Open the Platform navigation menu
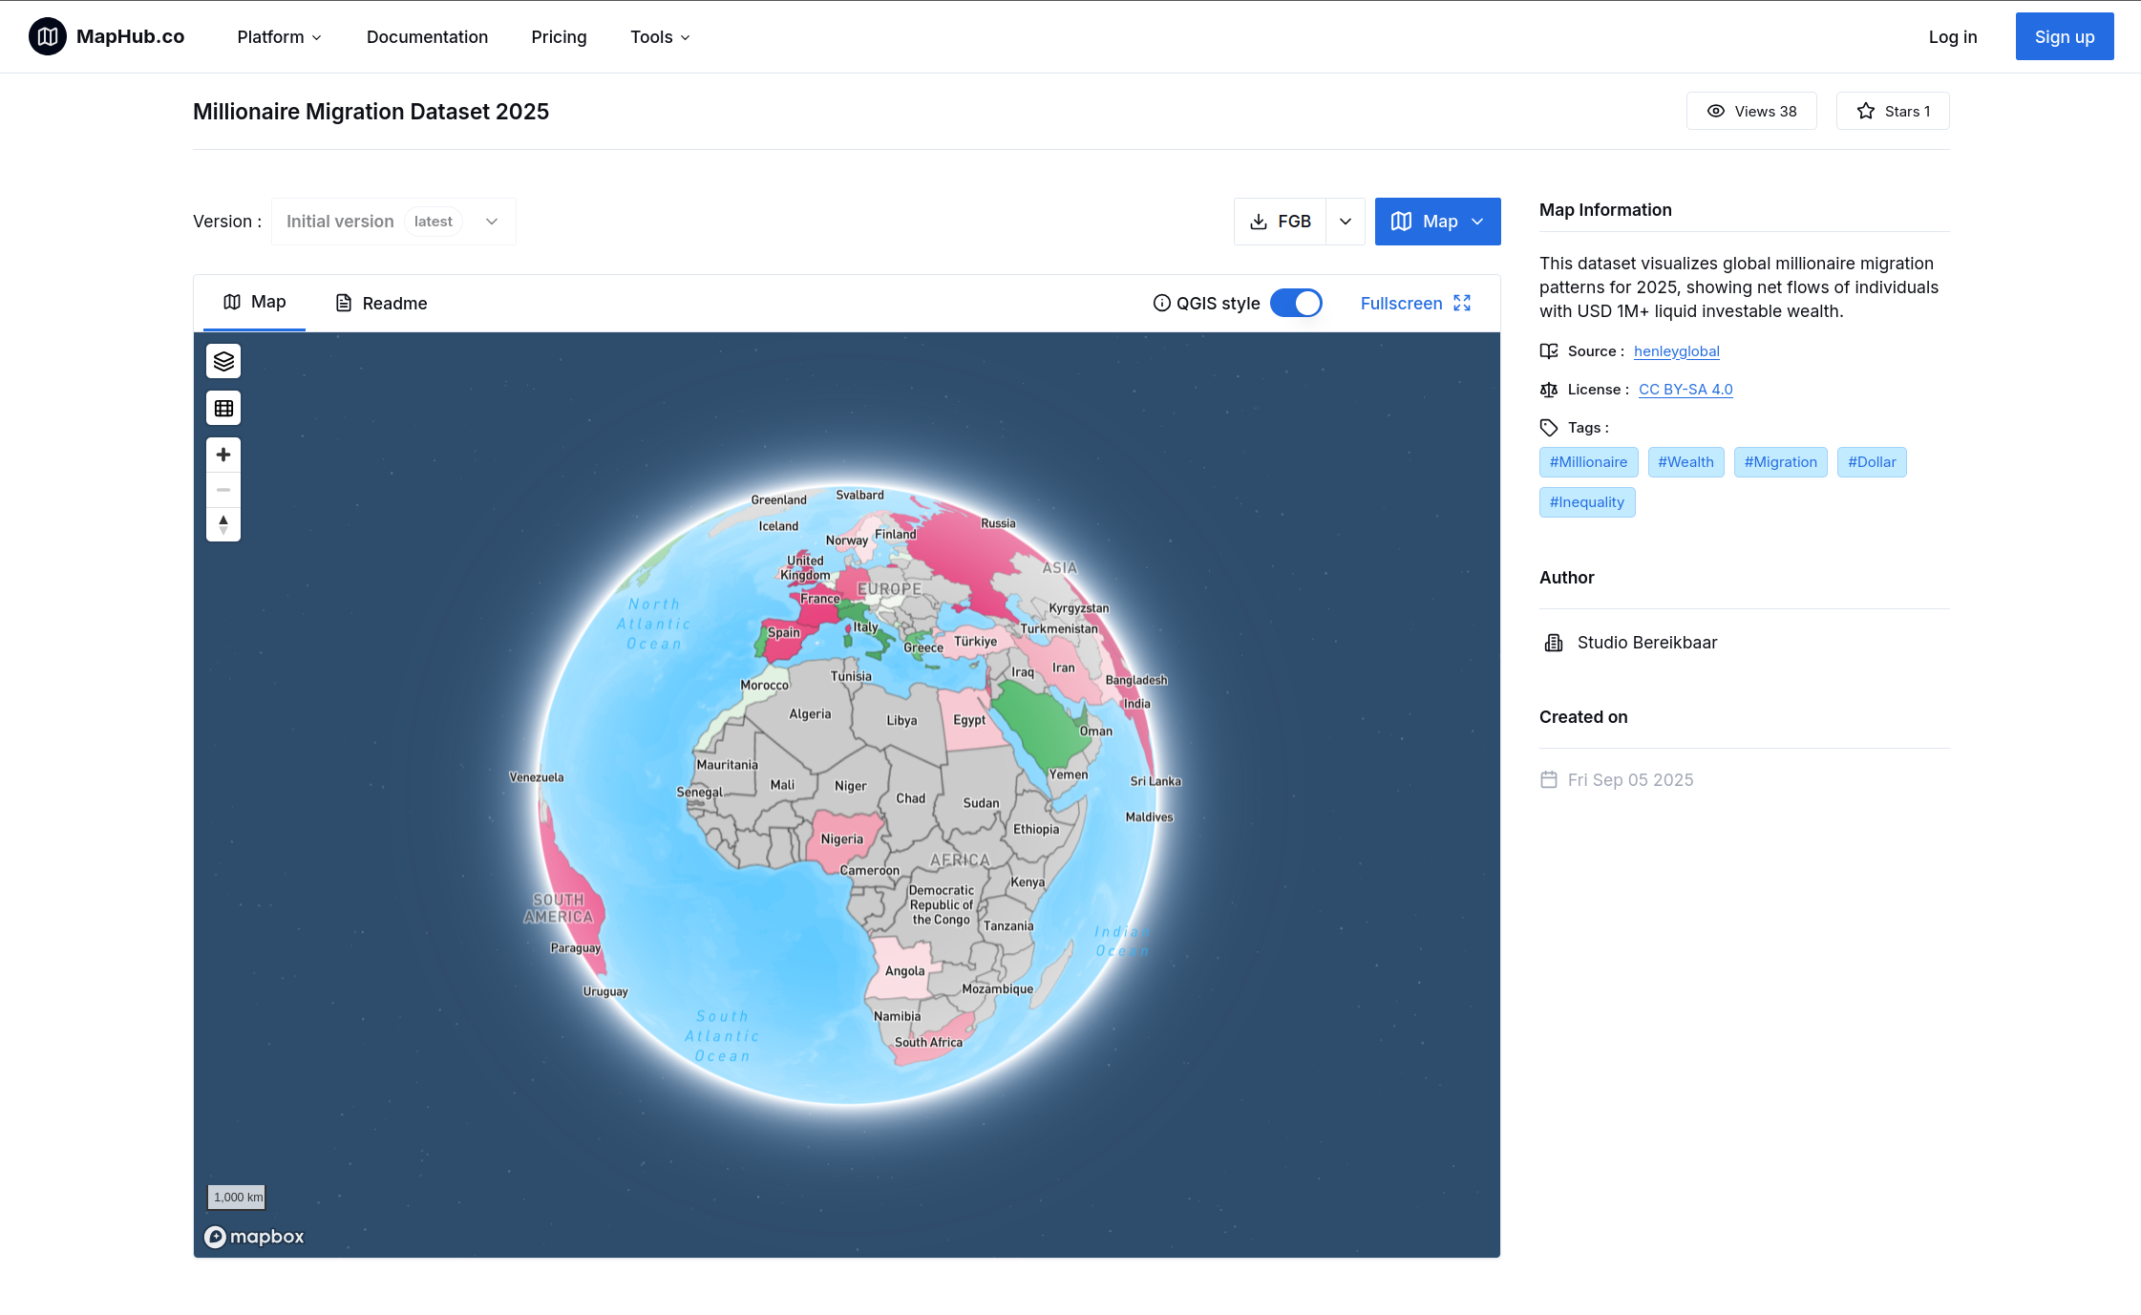 pyautogui.click(x=279, y=36)
